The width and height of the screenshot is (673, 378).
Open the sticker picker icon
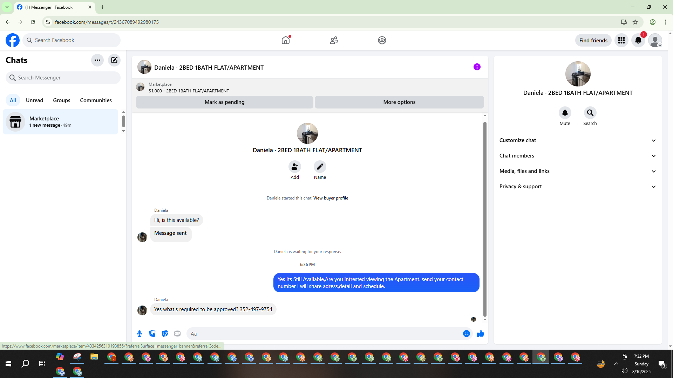(165, 334)
